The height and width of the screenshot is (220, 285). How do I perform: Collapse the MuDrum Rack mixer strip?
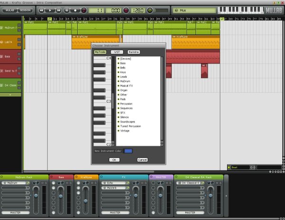click(x=1, y=177)
